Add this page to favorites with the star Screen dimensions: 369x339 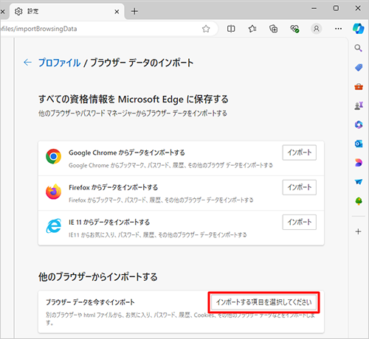(206, 29)
